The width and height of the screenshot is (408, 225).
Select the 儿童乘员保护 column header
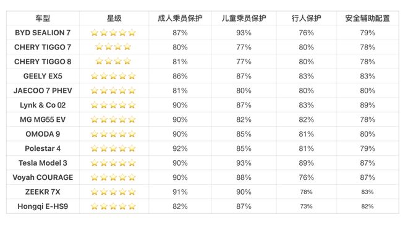[x=244, y=18]
